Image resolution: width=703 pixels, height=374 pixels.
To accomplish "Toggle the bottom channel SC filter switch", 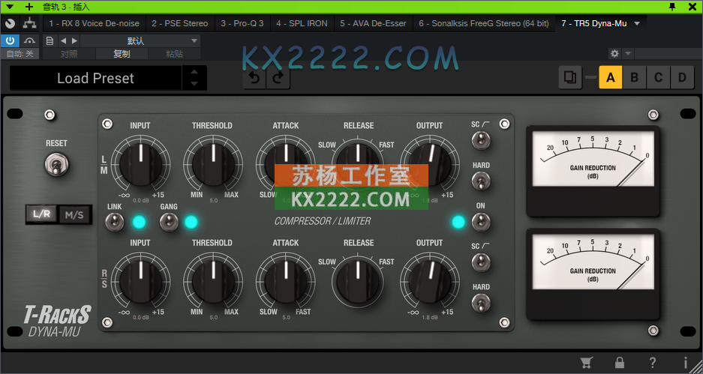I will coord(481,262).
